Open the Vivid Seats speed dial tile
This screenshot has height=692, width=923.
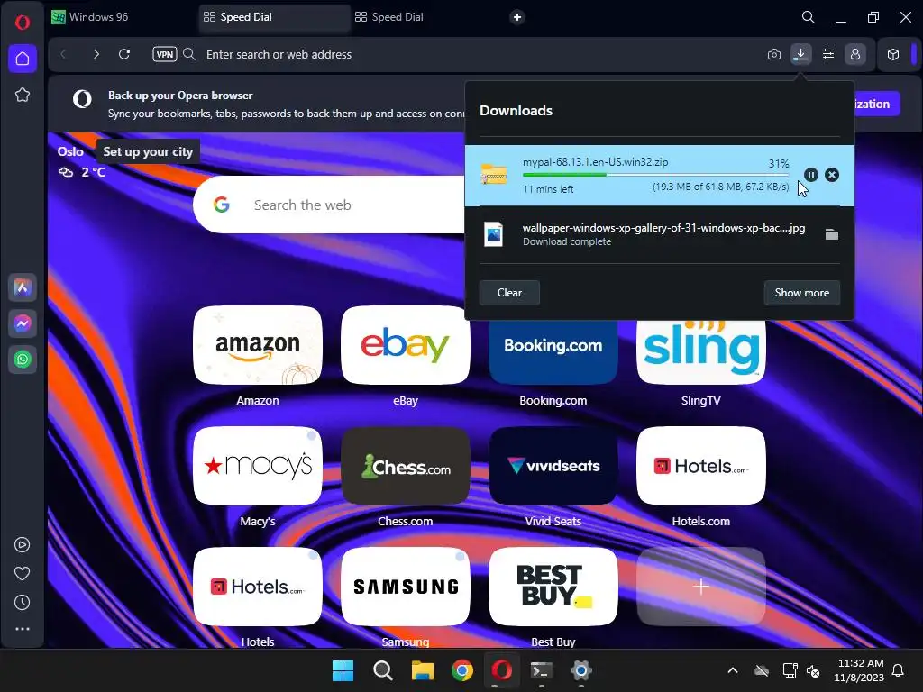click(553, 466)
